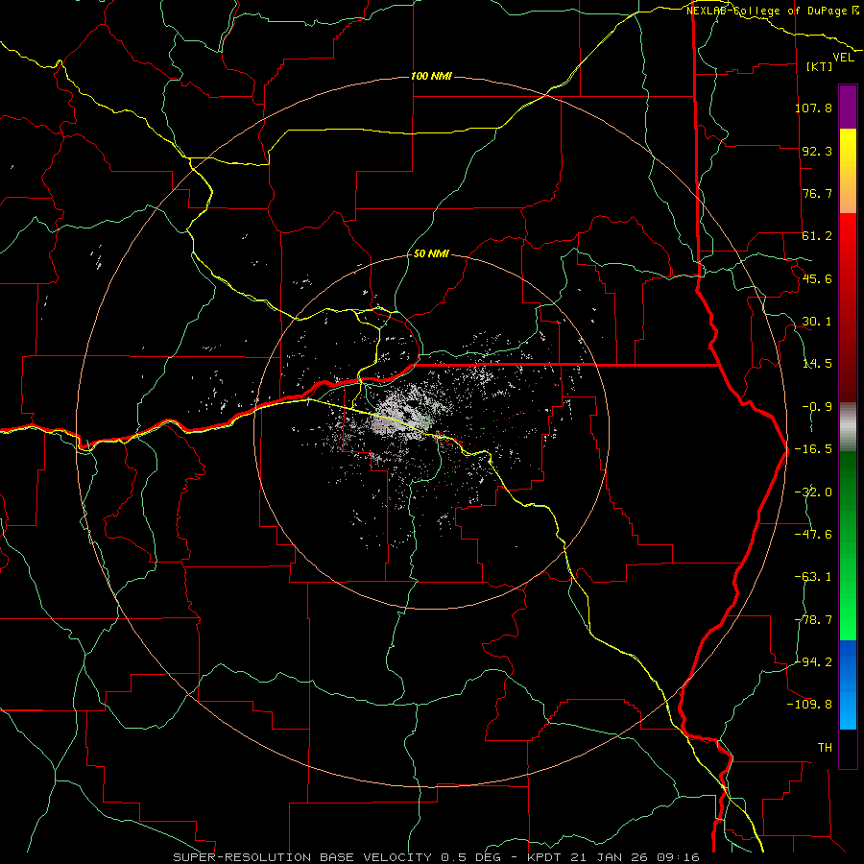The image size is (864, 864).
Task: Click the 50 NMI range ring label
Action: click(x=431, y=254)
